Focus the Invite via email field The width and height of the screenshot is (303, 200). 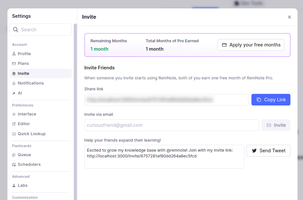click(x=171, y=125)
